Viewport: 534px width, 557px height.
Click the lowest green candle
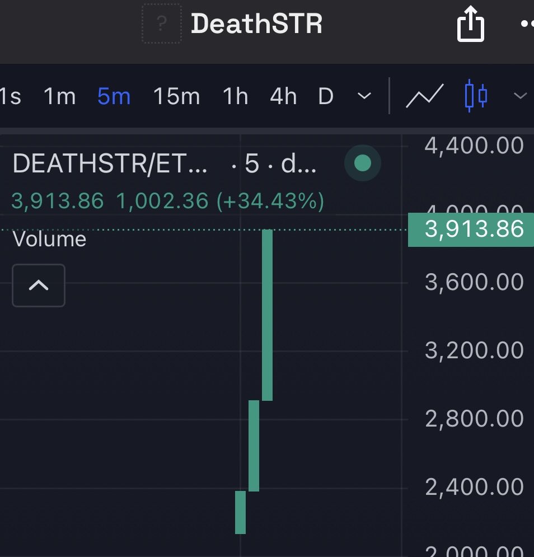click(x=241, y=512)
